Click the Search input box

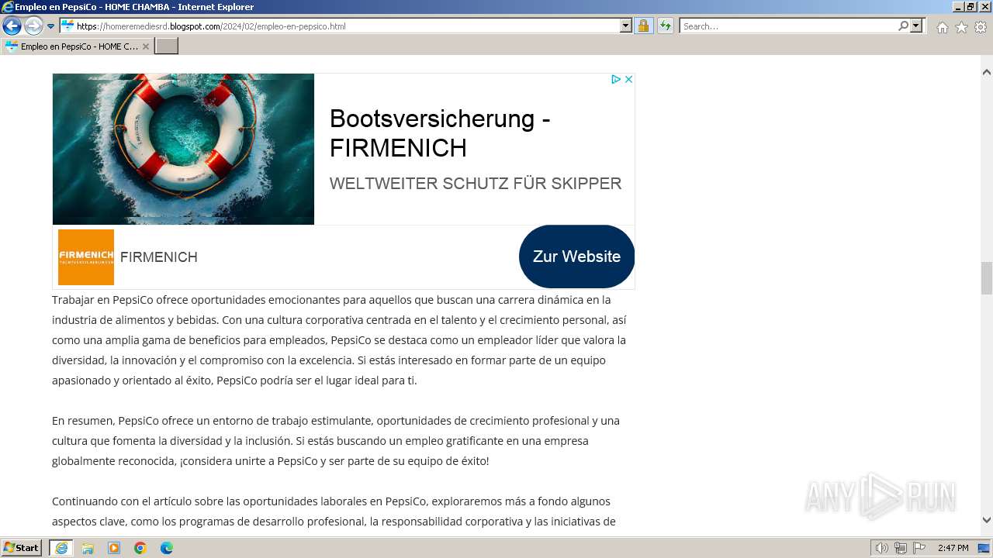pos(788,26)
